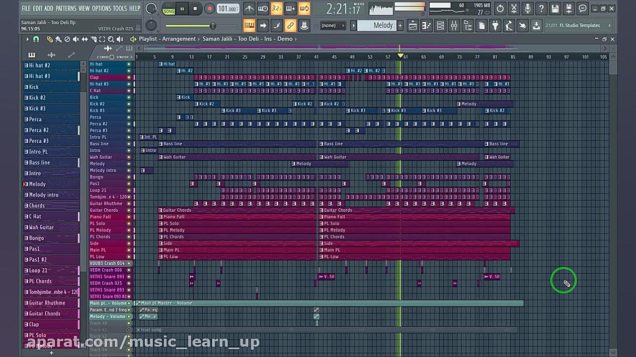This screenshot has height=357, width=636.
Task: Save project with floppy disk icon
Action: pos(555,8)
